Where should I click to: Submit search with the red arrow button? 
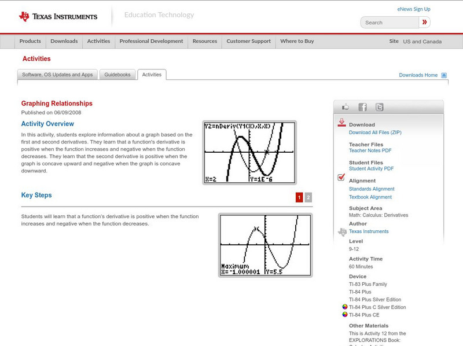coord(424,22)
